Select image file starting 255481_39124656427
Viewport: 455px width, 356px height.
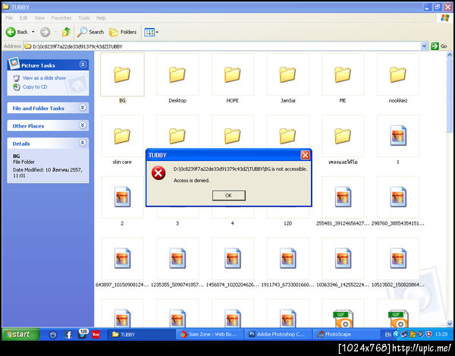[x=343, y=201]
